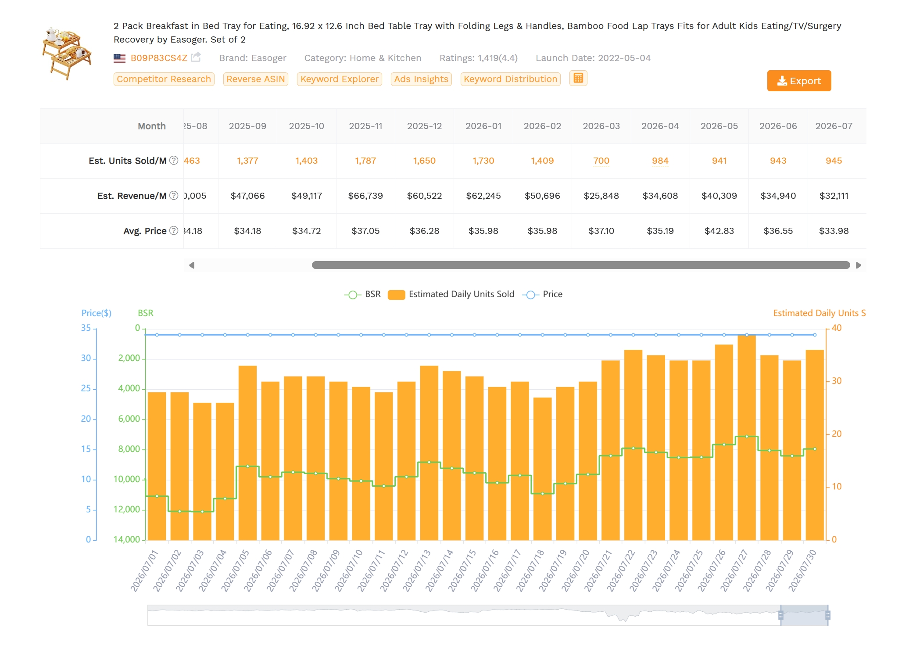
Task: Open the Reverse ASIN tool
Action: pyautogui.click(x=255, y=79)
